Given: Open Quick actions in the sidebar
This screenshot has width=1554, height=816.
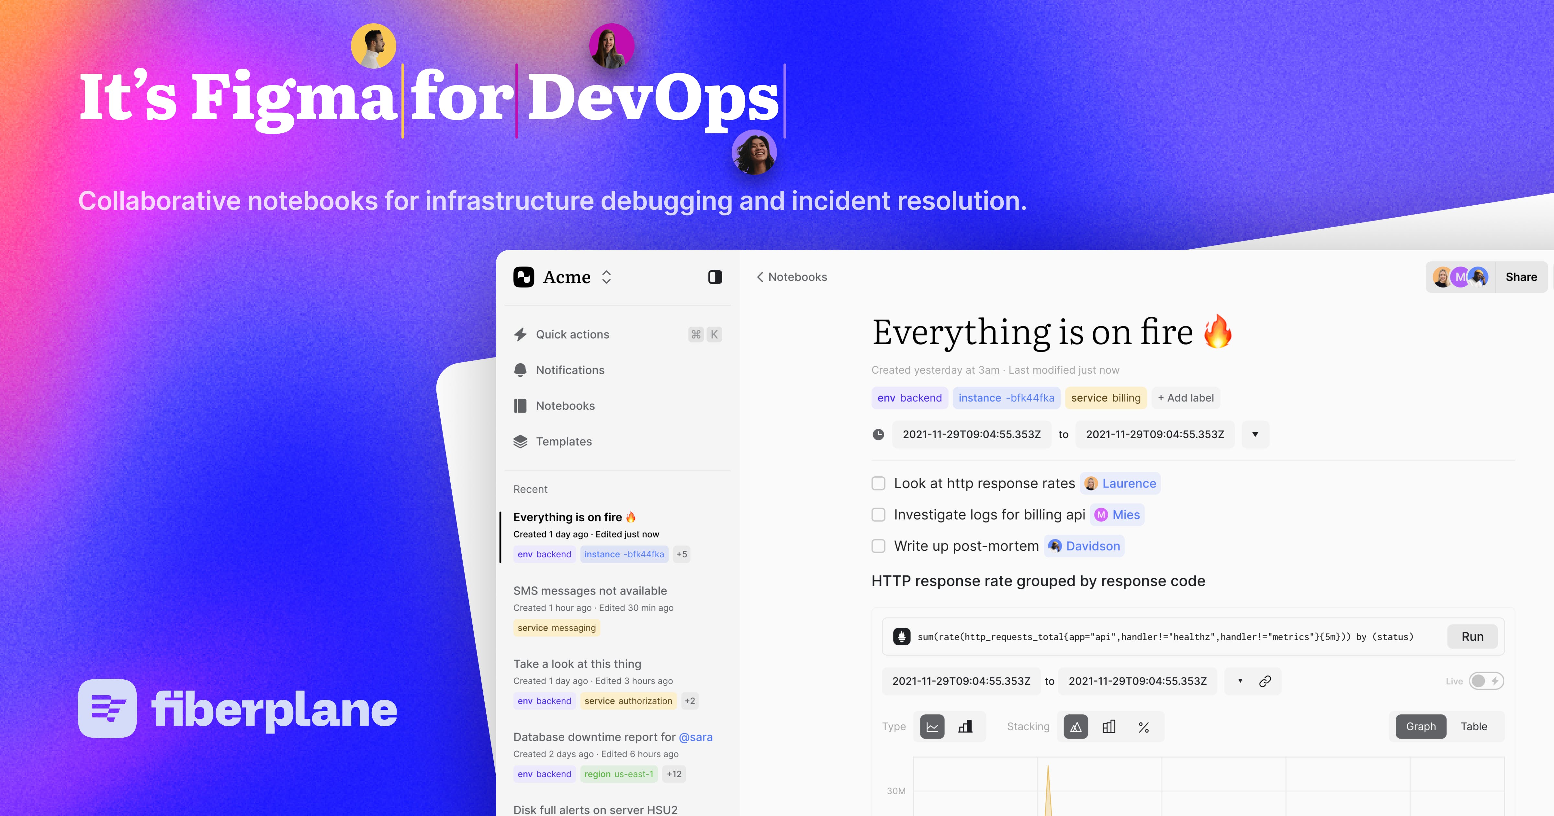Looking at the screenshot, I should [618, 334].
